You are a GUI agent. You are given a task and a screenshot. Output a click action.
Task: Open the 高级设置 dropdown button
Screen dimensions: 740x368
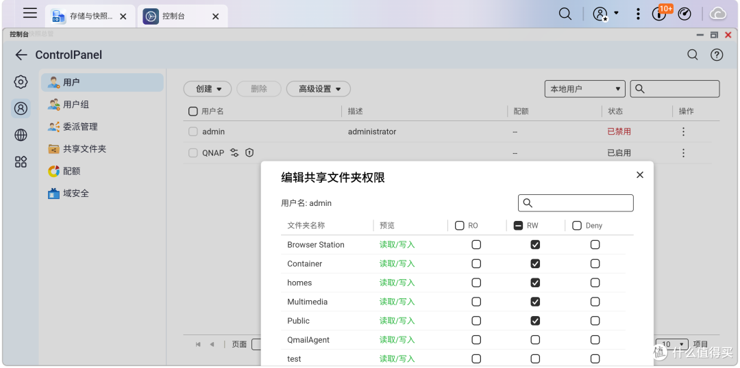(x=318, y=89)
